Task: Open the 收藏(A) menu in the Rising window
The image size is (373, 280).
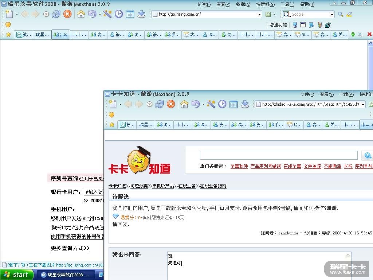Action: (x=243, y=4)
